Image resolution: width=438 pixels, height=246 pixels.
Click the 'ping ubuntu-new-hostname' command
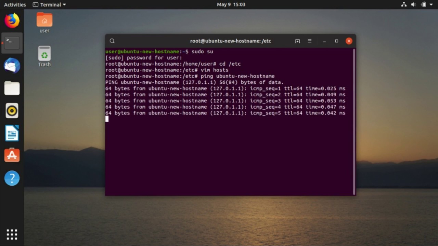click(x=238, y=76)
